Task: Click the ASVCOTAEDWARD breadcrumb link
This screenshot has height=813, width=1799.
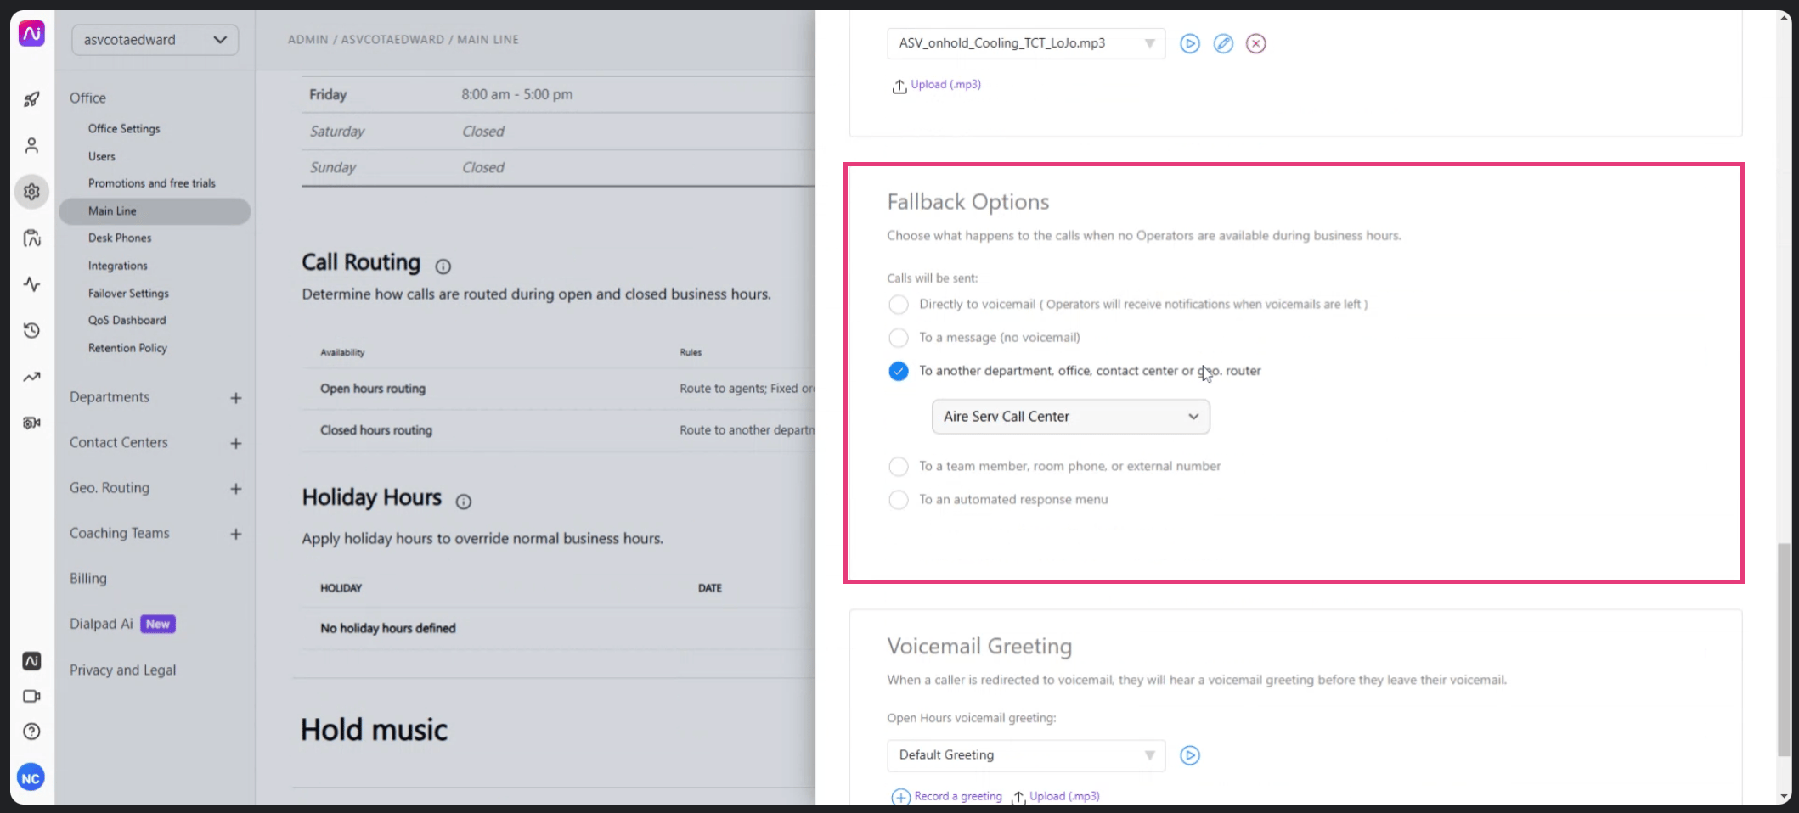Action: pyautogui.click(x=392, y=40)
